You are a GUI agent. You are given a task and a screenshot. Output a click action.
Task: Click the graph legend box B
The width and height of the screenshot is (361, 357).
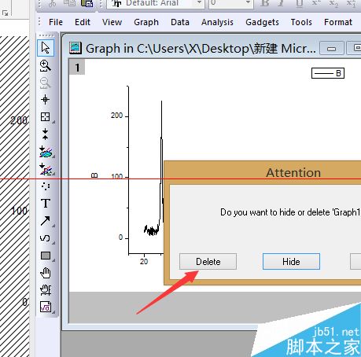pyautogui.click(x=328, y=73)
